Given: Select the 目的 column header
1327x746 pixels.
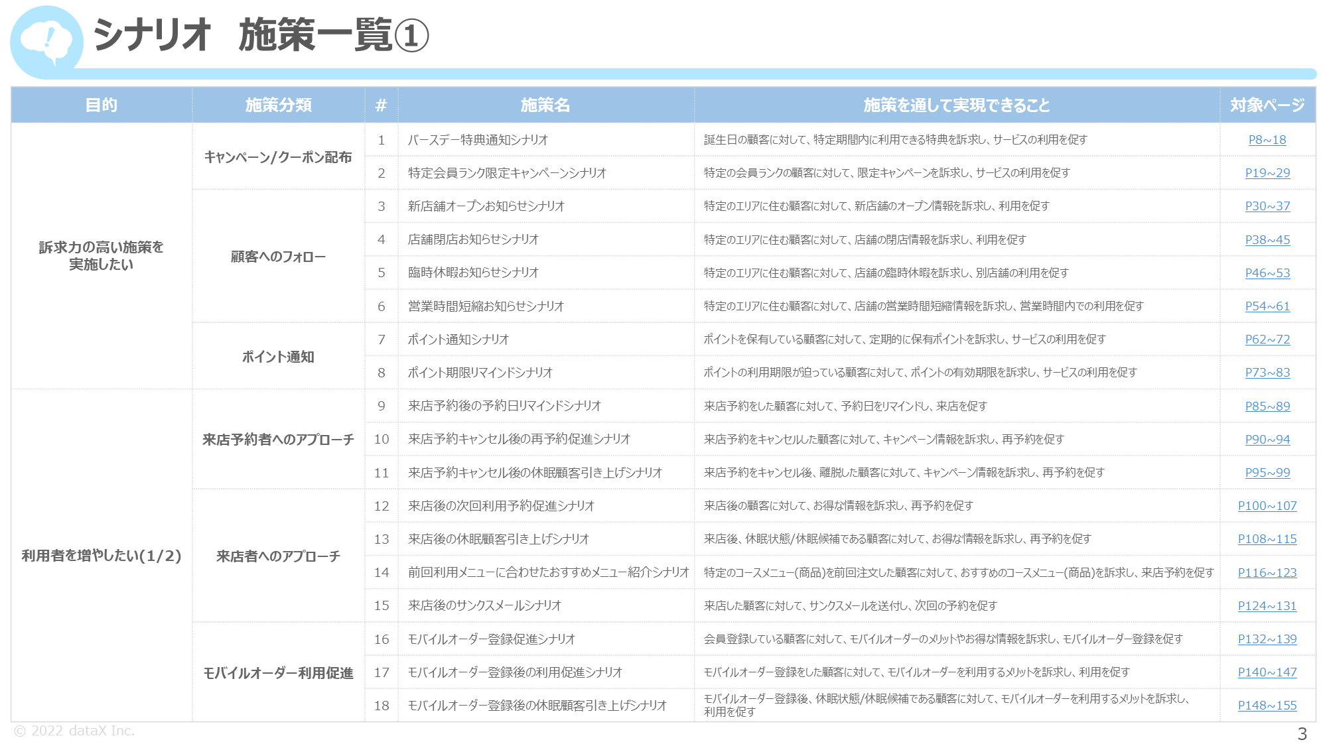Looking at the screenshot, I should coord(102,105).
